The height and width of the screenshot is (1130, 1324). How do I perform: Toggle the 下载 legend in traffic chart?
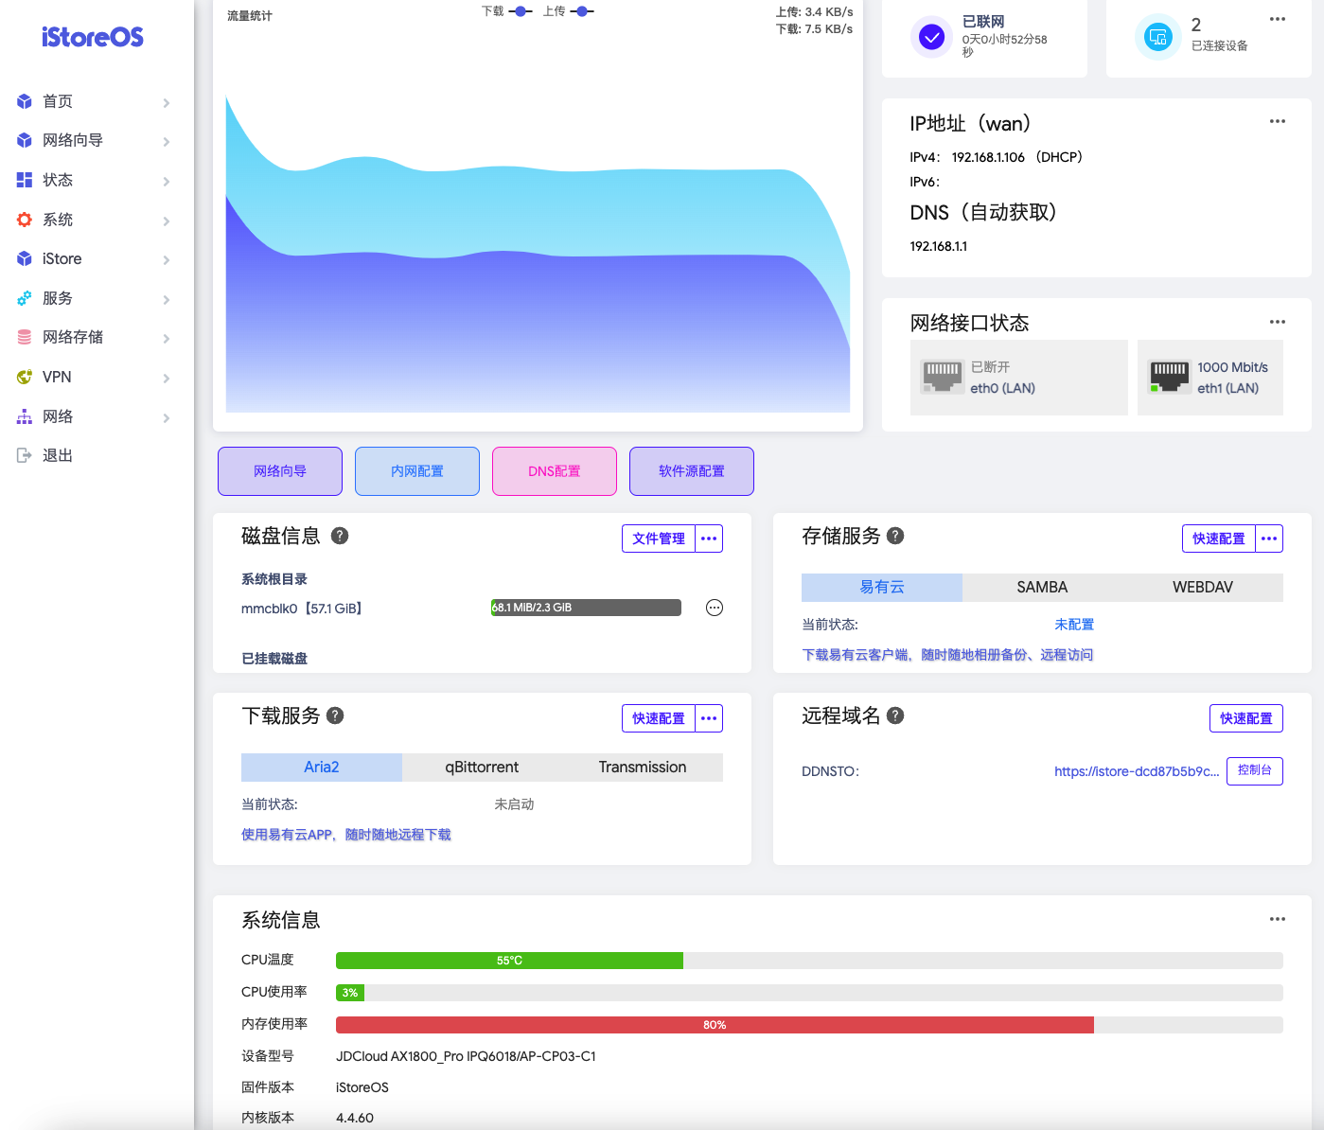[x=506, y=11]
